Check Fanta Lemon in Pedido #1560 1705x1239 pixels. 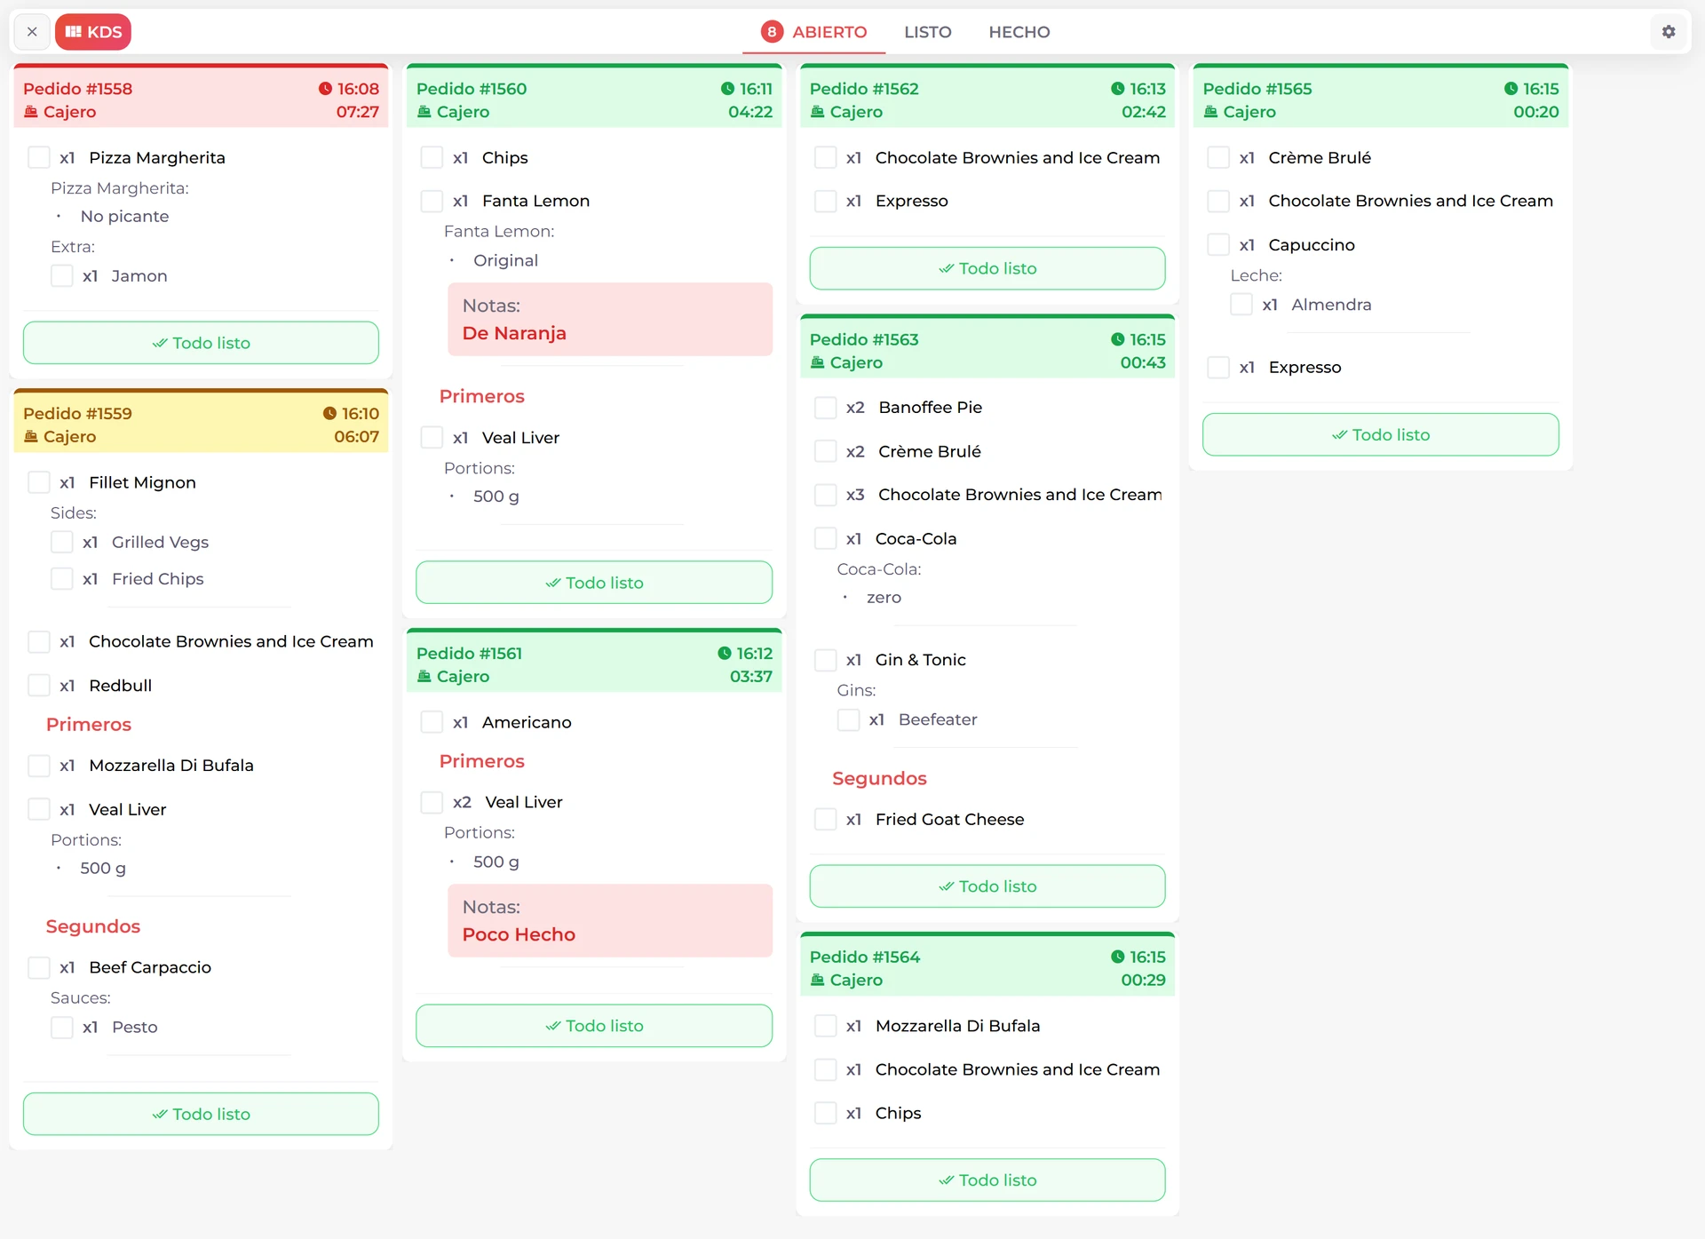pyautogui.click(x=432, y=201)
